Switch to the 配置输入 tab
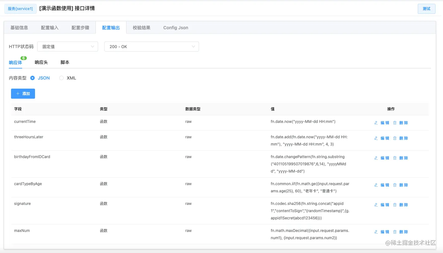 (50, 28)
